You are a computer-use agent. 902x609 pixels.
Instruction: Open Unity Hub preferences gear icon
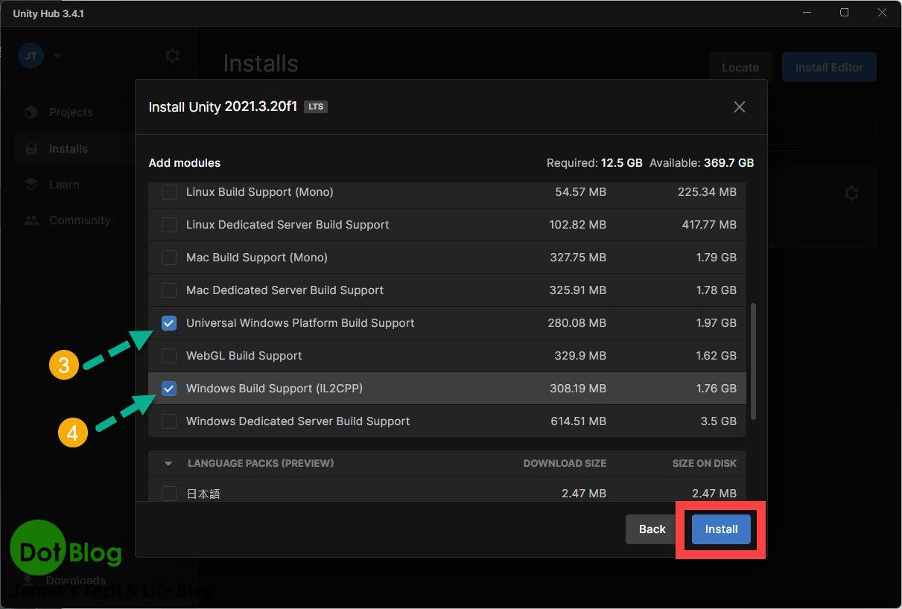coord(172,56)
